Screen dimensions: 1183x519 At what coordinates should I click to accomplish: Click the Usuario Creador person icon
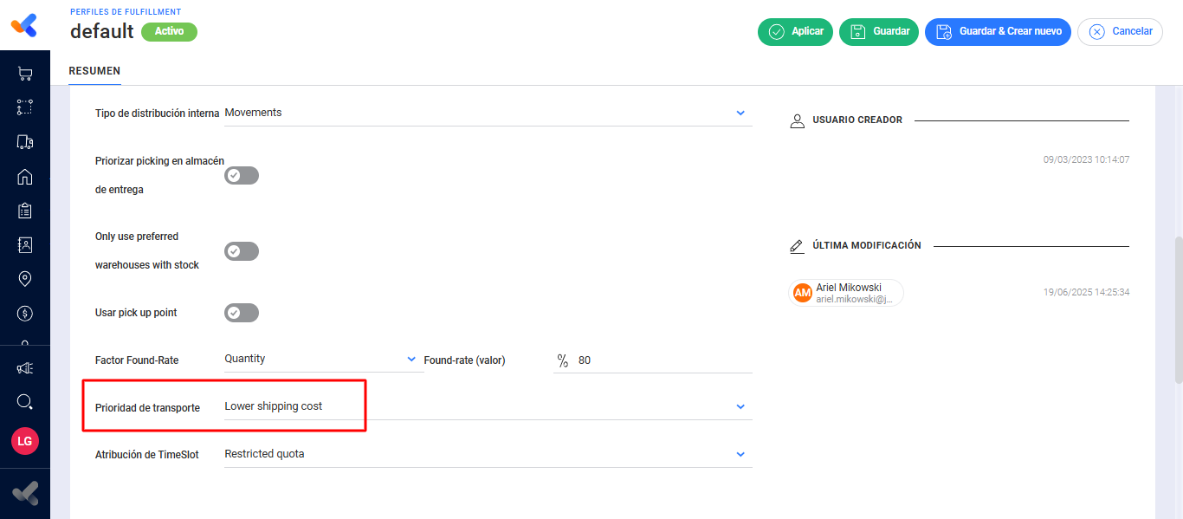pos(798,120)
